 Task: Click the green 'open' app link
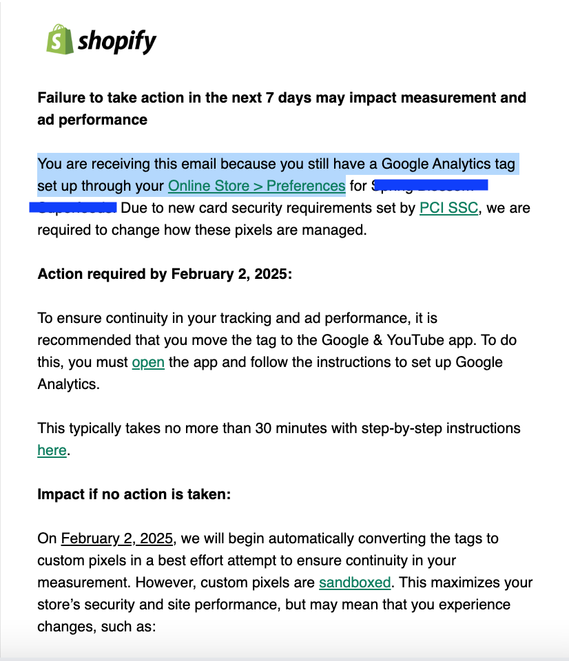(148, 362)
